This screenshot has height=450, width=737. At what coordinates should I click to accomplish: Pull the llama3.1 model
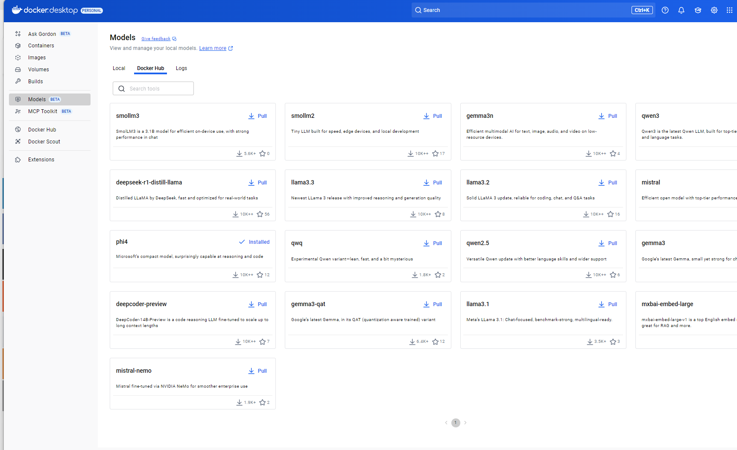point(608,304)
